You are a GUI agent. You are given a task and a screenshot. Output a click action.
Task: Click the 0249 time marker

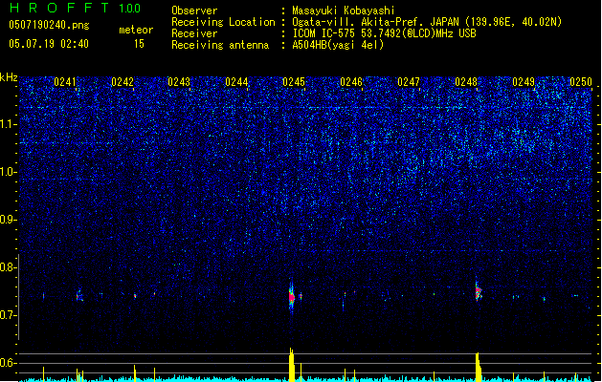(x=524, y=82)
